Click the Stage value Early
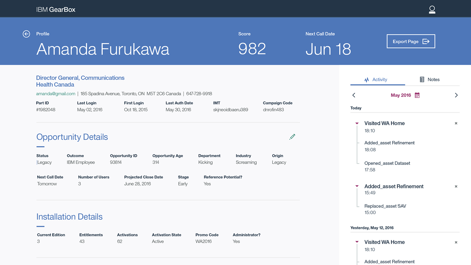The width and height of the screenshot is (471, 265). tap(183, 184)
